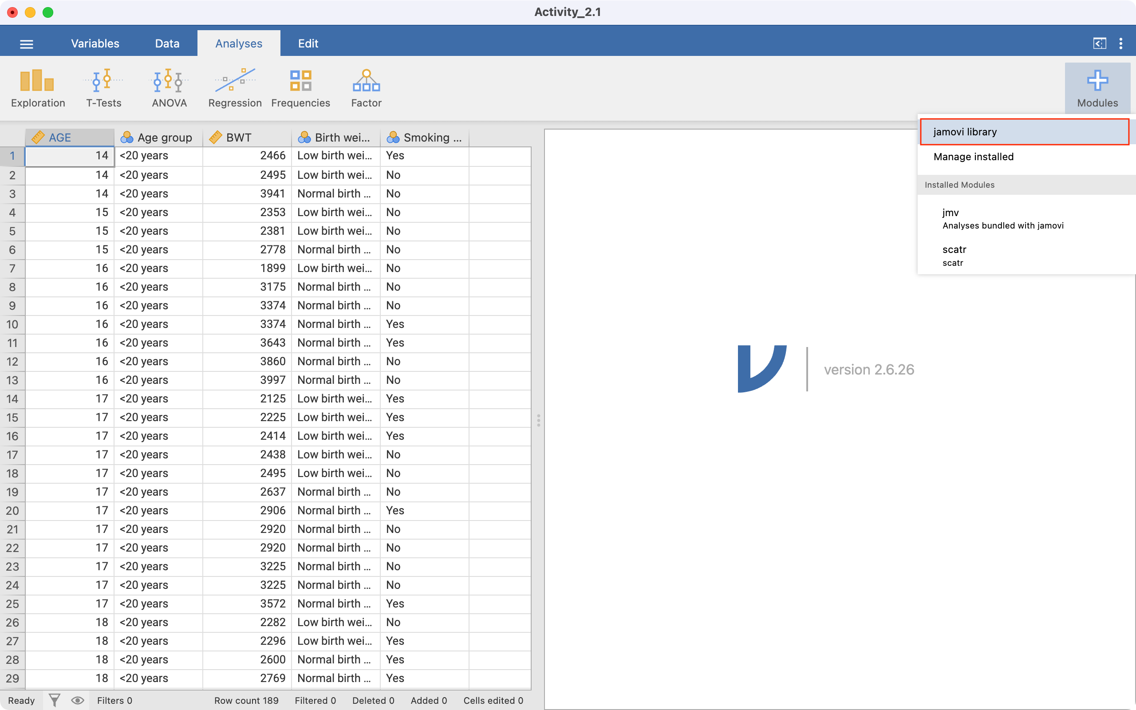This screenshot has width=1136, height=710.
Task: Open the three-dot application options menu
Action: tap(1121, 43)
